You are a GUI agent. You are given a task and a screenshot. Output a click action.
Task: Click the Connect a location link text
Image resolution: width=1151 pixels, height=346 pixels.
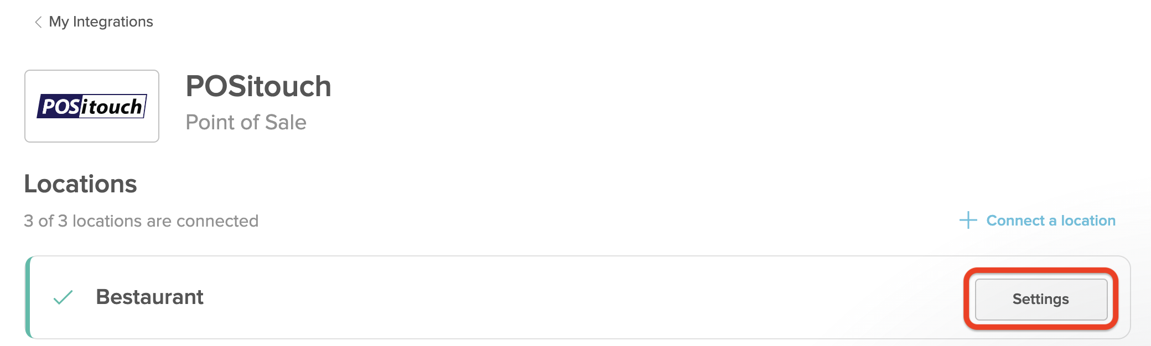[x=1050, y=221]
